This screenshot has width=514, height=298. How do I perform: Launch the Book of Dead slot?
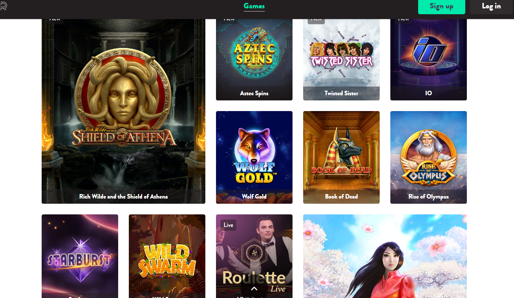click(341, 157)
